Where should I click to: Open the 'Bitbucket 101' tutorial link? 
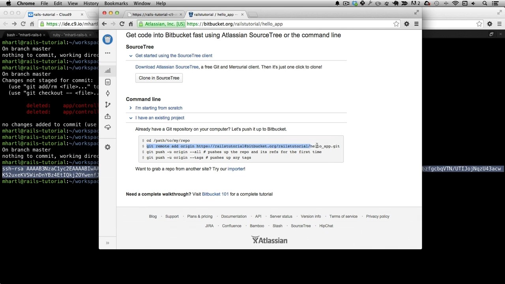(x=215, y=194)
